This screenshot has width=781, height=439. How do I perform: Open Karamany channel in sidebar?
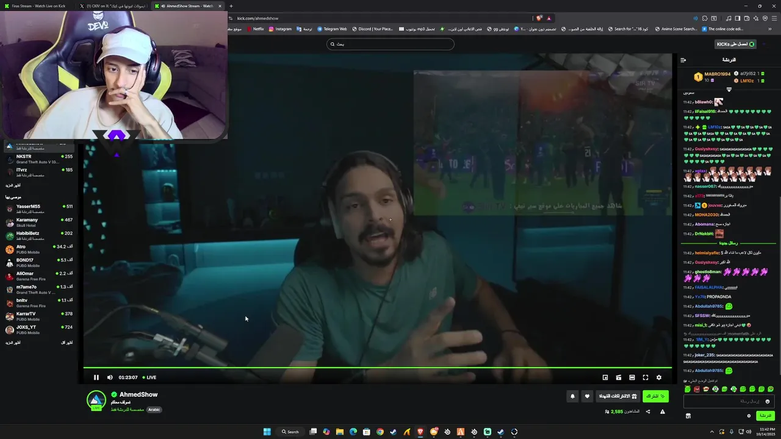39,223
